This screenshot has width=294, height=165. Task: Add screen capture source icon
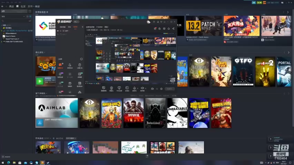(104, 89)
